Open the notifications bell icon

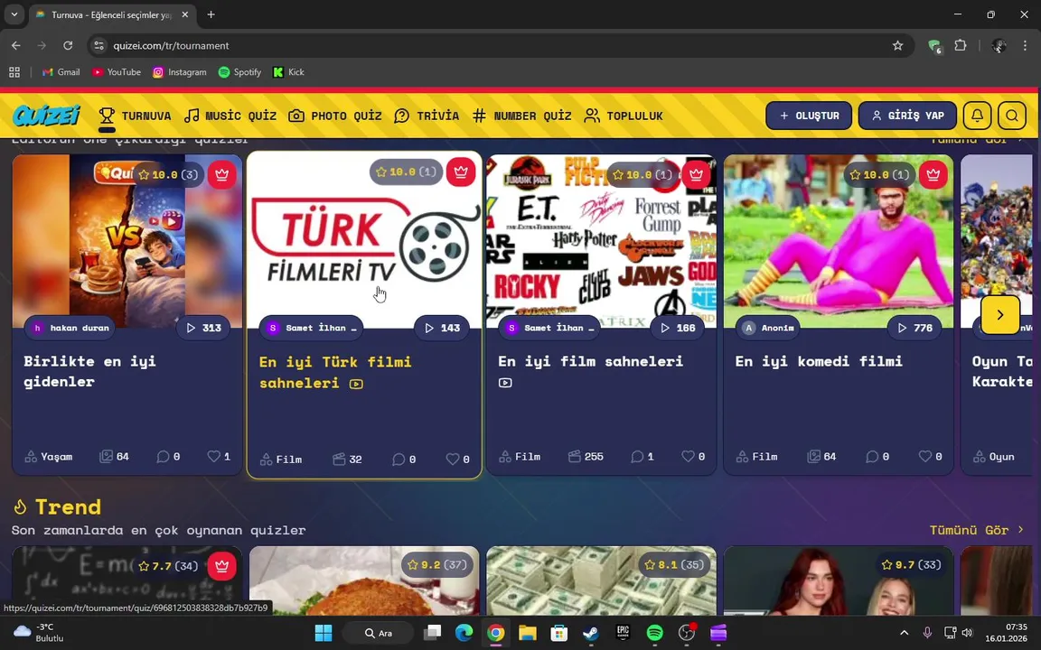pyautogui.click(x=977, y=116)
